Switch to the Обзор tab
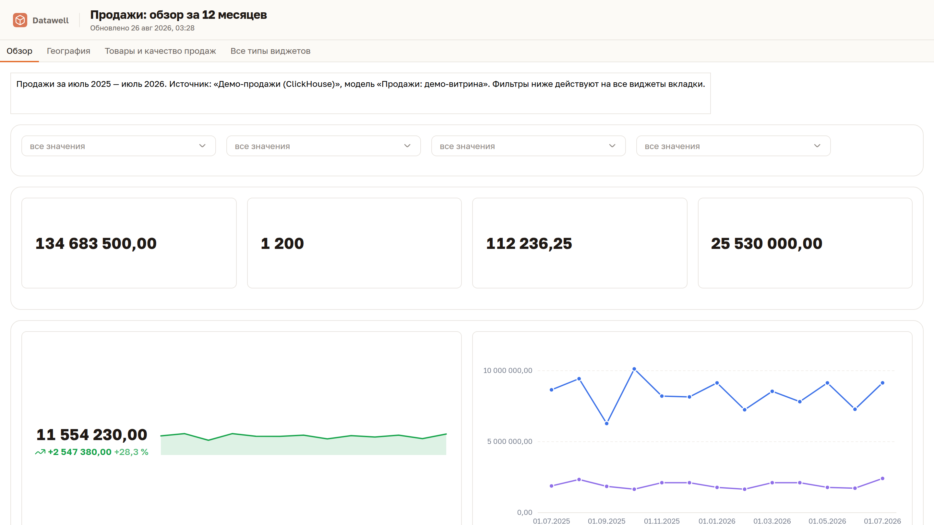Viewport: 934px width, 525px height. coord(19,51)
